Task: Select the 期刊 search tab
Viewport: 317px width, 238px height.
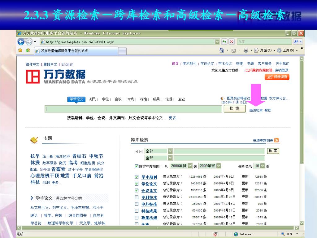Action: point(93,99)
